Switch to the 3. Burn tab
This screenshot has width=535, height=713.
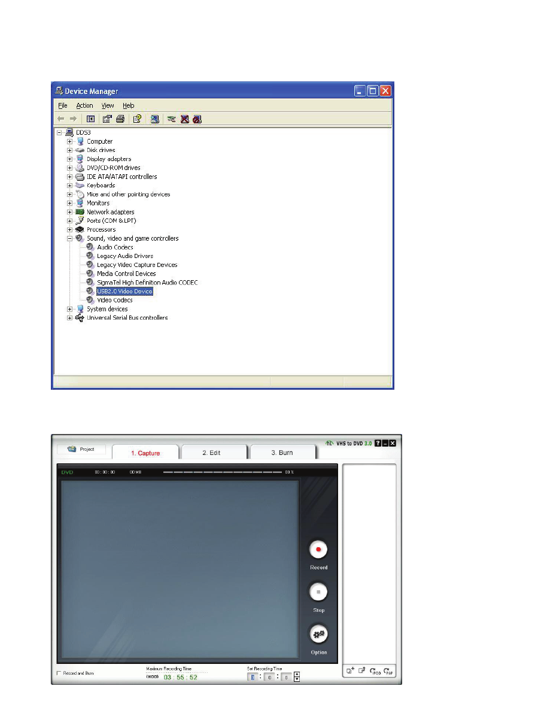pos(282,453)
